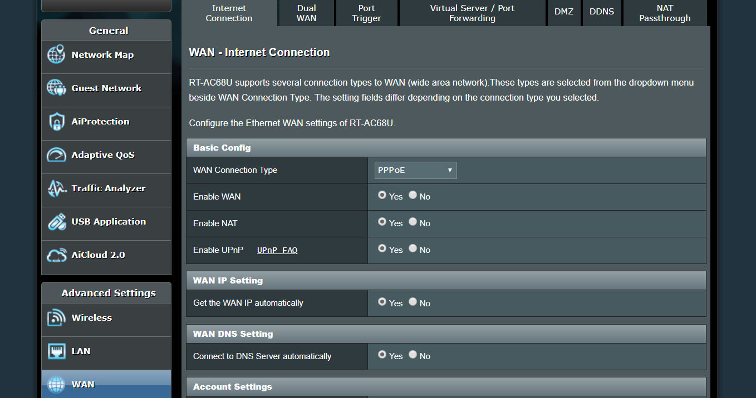Select No for Connect to DNS automatically
This screenshot has width=756, height=398.
pyautogui.click(x=413, y=355)
